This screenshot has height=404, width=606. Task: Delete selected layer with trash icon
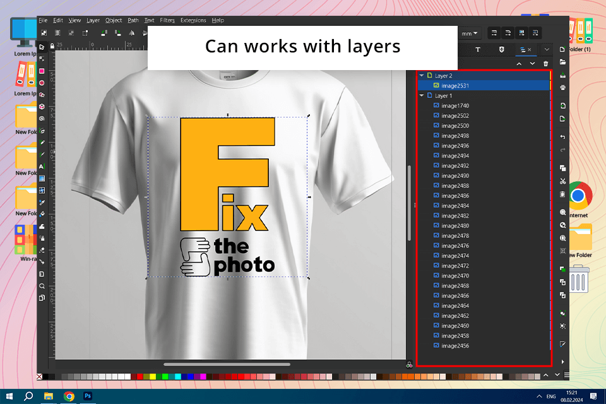545,63
